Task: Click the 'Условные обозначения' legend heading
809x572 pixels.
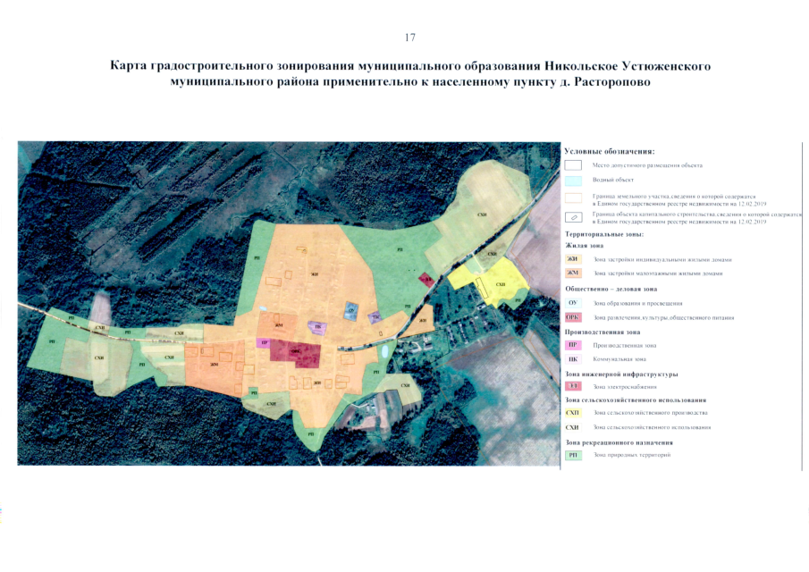Action: click(610, 151)
